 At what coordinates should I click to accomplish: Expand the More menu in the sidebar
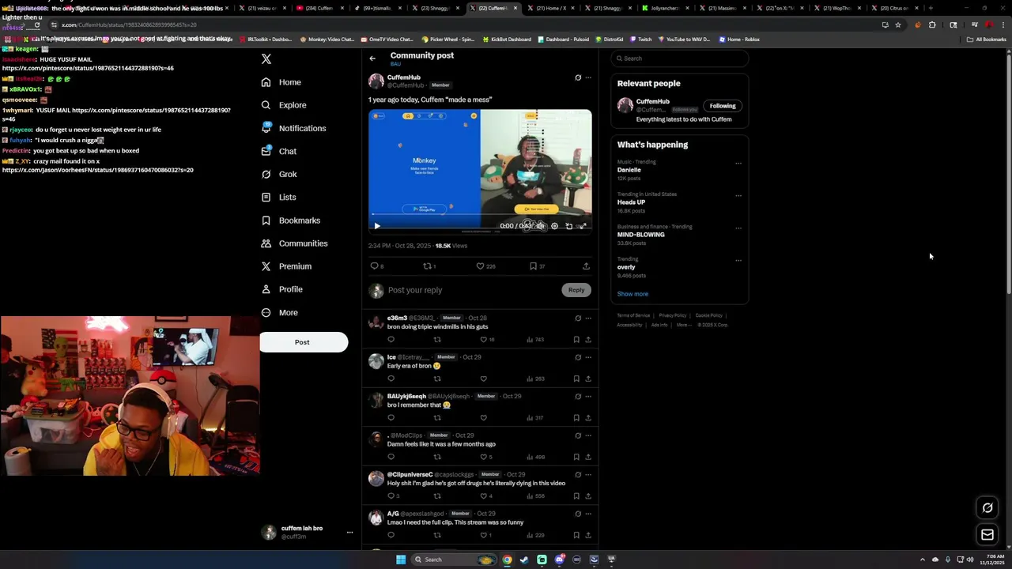[x=280, y=312]
